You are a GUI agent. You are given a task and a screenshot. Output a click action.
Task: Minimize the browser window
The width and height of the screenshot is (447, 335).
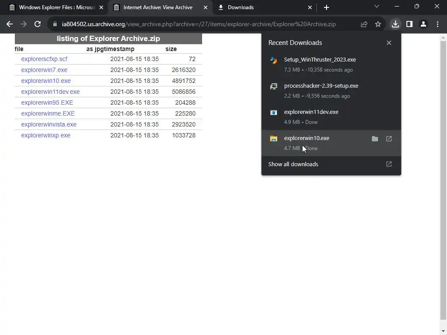[x=396, y=6]
